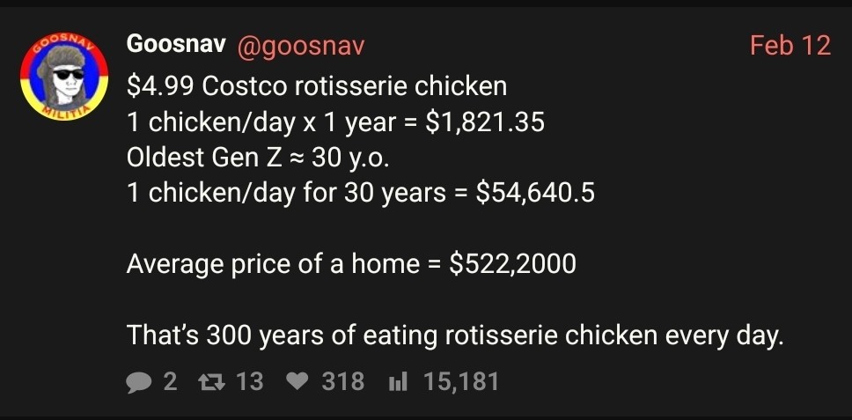This screenshot has height=420, width=852.
Task: Click the 15,181 view count
Action: tap(461, 382)
